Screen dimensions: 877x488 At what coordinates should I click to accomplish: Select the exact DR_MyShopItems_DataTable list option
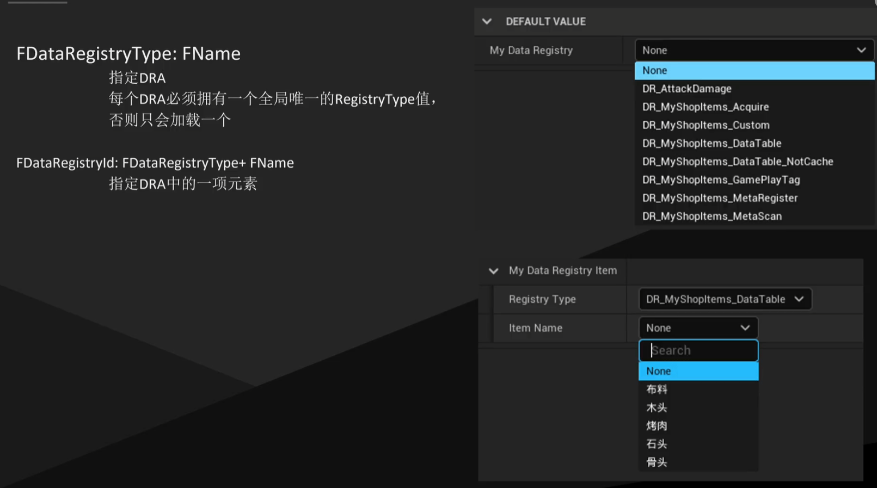(x=712, y=144)
